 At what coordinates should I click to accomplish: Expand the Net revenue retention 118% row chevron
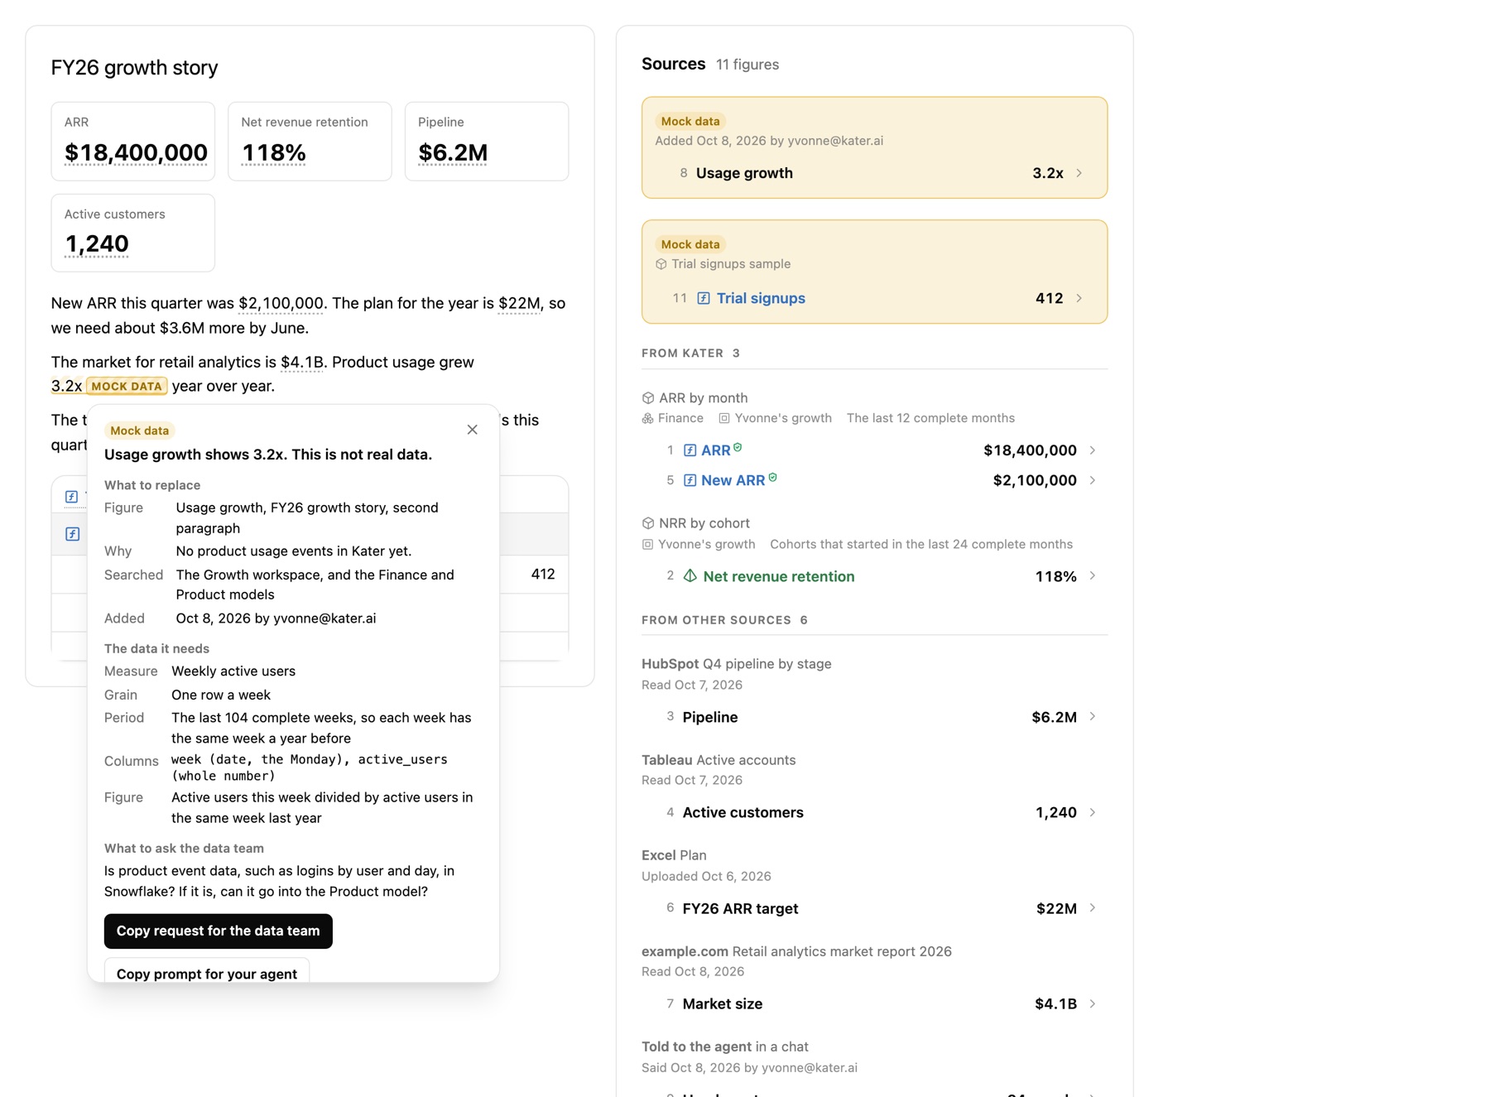click(1093, 576)
